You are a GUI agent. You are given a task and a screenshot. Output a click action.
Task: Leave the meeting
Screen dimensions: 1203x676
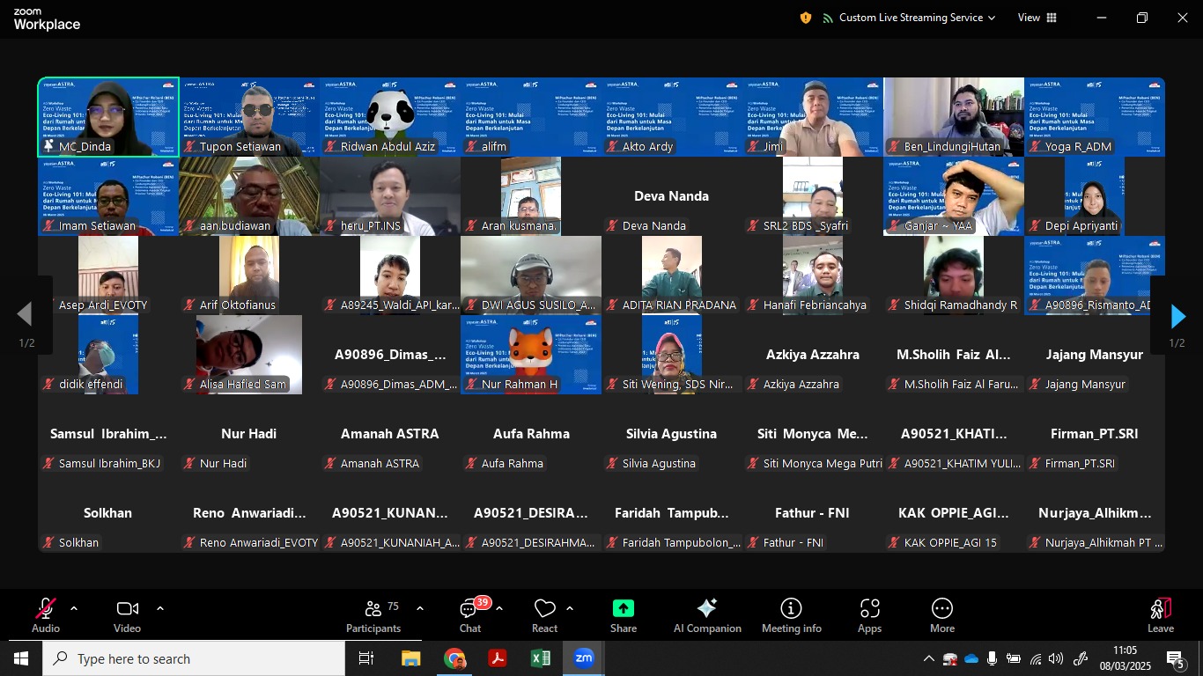[1160, 615]
